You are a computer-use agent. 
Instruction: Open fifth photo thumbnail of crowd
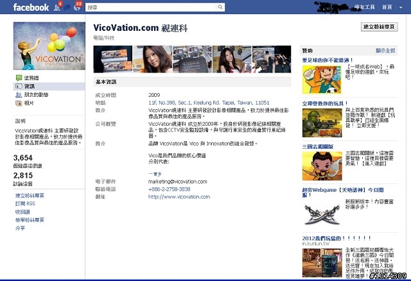pyautogui.click(x=272, y=59)
